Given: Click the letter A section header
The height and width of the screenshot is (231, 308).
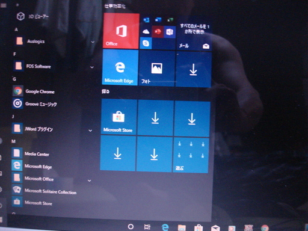Looking at the screenshot, I should coord(16,29).
